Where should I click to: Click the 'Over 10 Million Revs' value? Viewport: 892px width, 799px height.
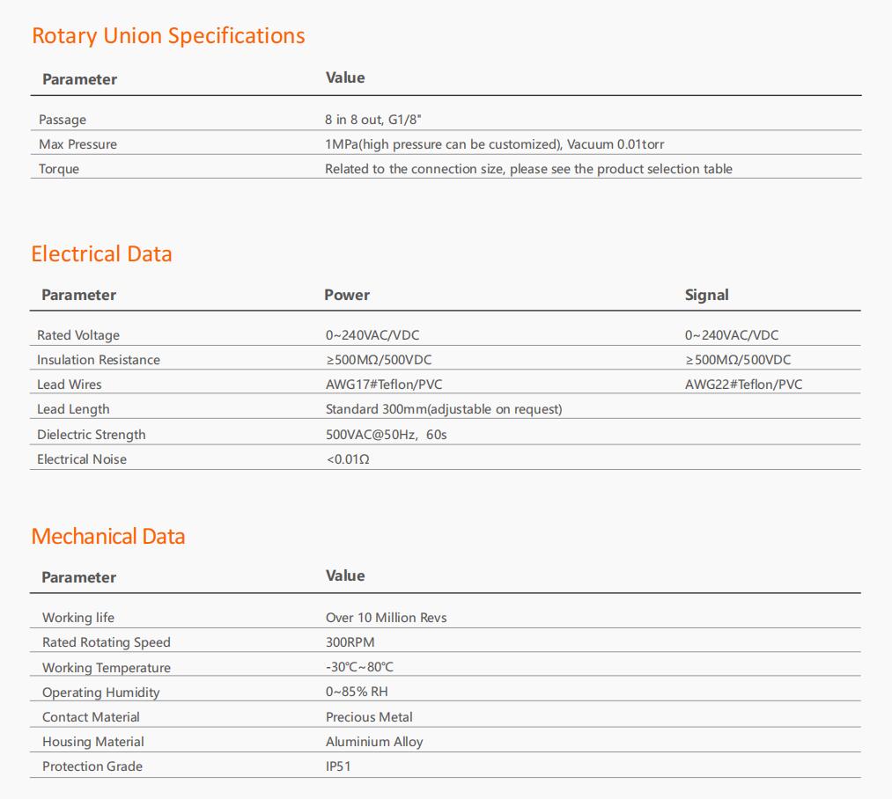click(x=387, y=618)
